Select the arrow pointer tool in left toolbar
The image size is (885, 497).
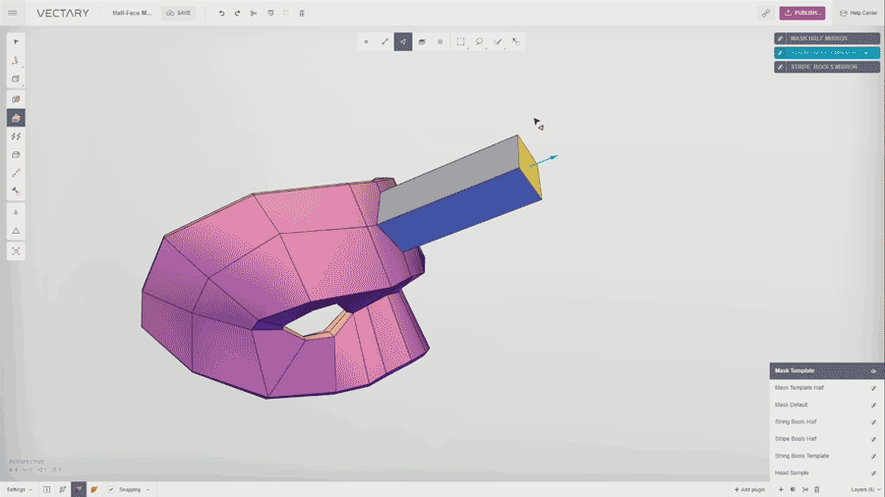16,42
